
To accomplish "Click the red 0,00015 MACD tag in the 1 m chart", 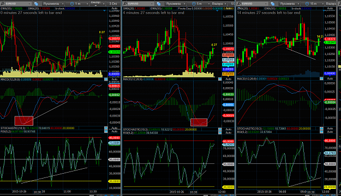I will click(x=114, y=86).
